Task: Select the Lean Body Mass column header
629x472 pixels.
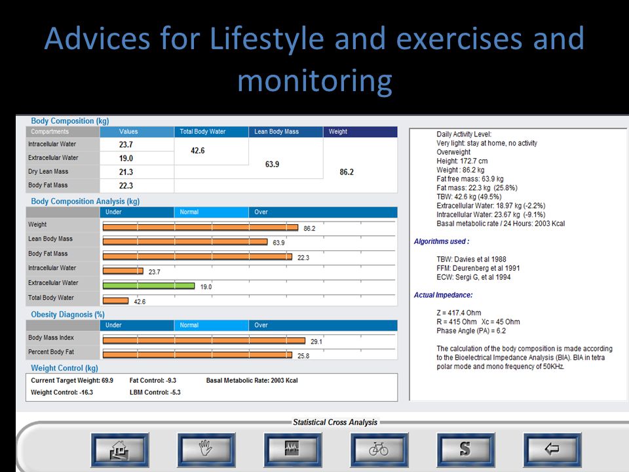Action: [x=286, y=132]
